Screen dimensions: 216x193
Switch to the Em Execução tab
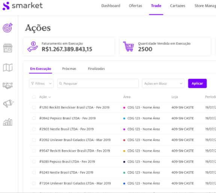[41, 69]
